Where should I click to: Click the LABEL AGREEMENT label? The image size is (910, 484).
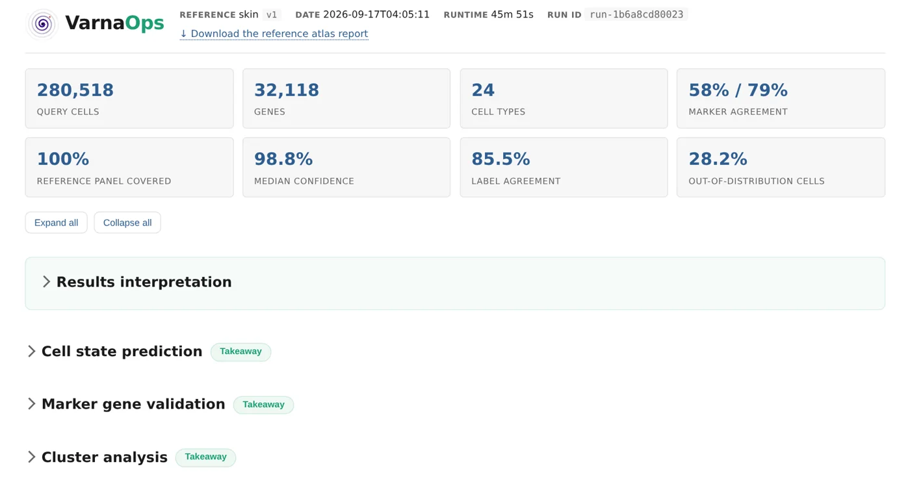[516, 181]
